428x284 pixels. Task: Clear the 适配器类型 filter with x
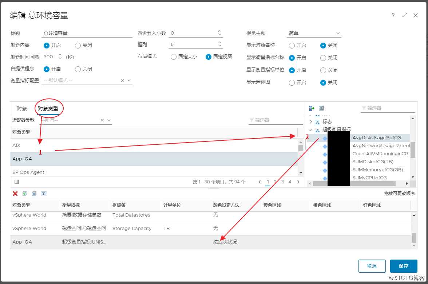102,120
